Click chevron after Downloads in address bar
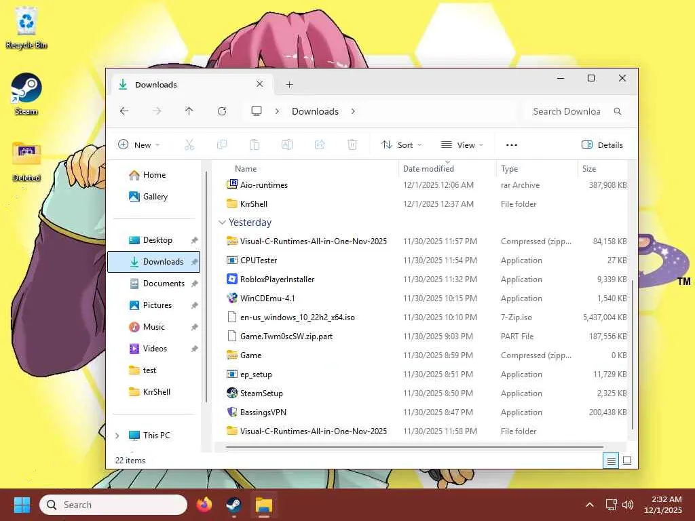 coord(353,111)
